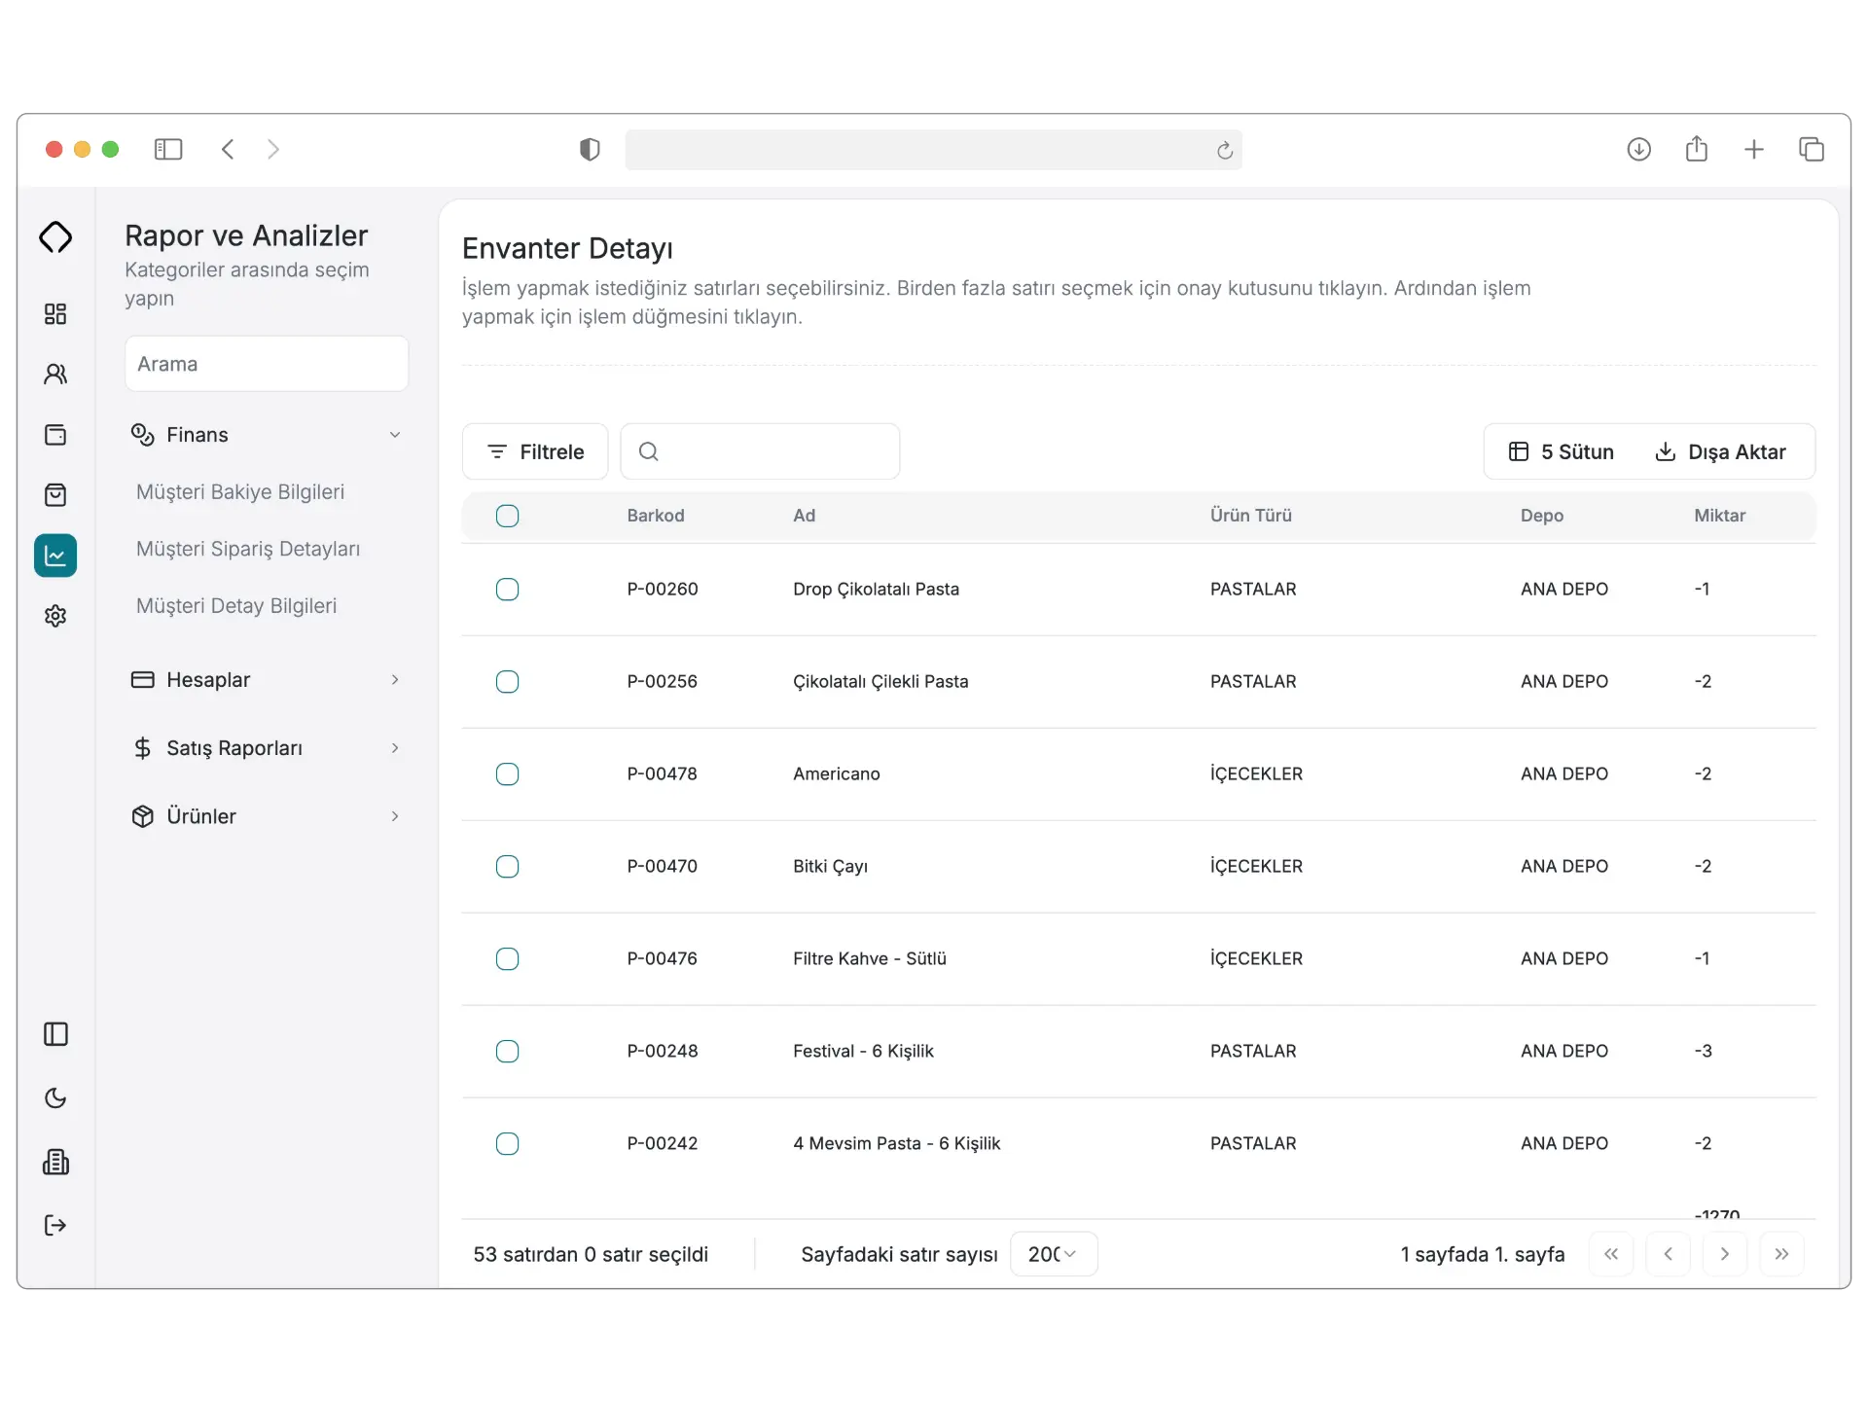Select the Americano row checkbox
1868x1401 pixels.
[507, 774]
